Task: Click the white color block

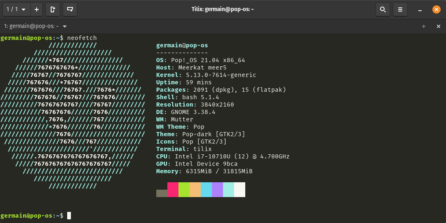Action: tap(239, 190)
